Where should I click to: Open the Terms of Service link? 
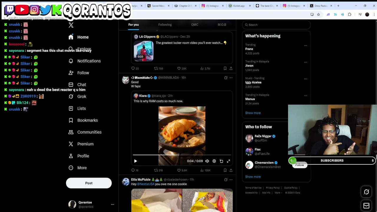tap(253, 188)
